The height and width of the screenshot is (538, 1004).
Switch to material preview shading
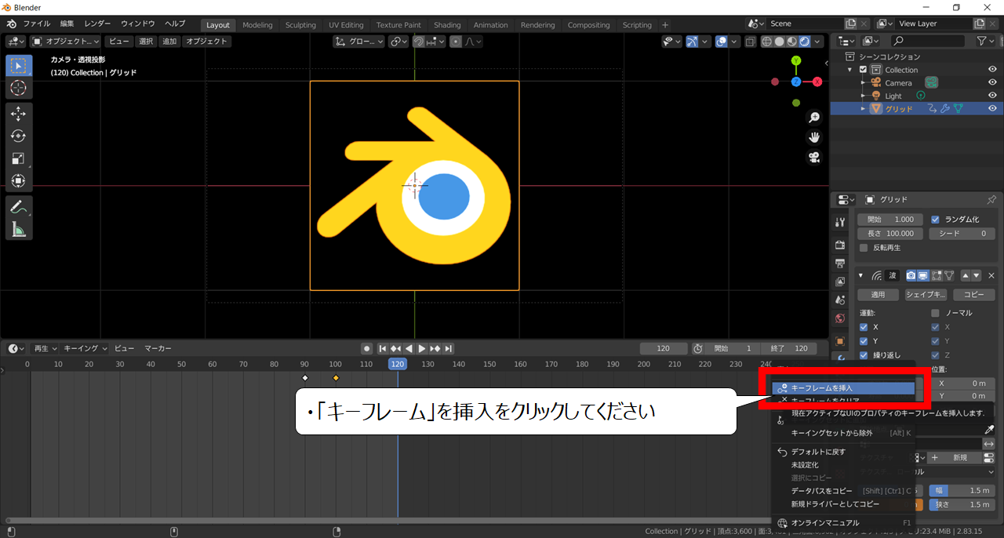click(792, 42)
